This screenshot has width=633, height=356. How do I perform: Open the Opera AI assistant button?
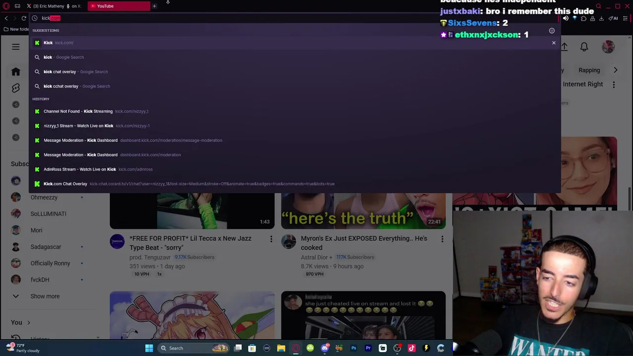pos(613,18)
